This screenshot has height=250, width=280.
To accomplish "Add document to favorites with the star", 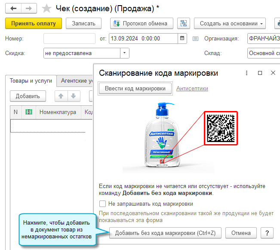I will [46, 9].
